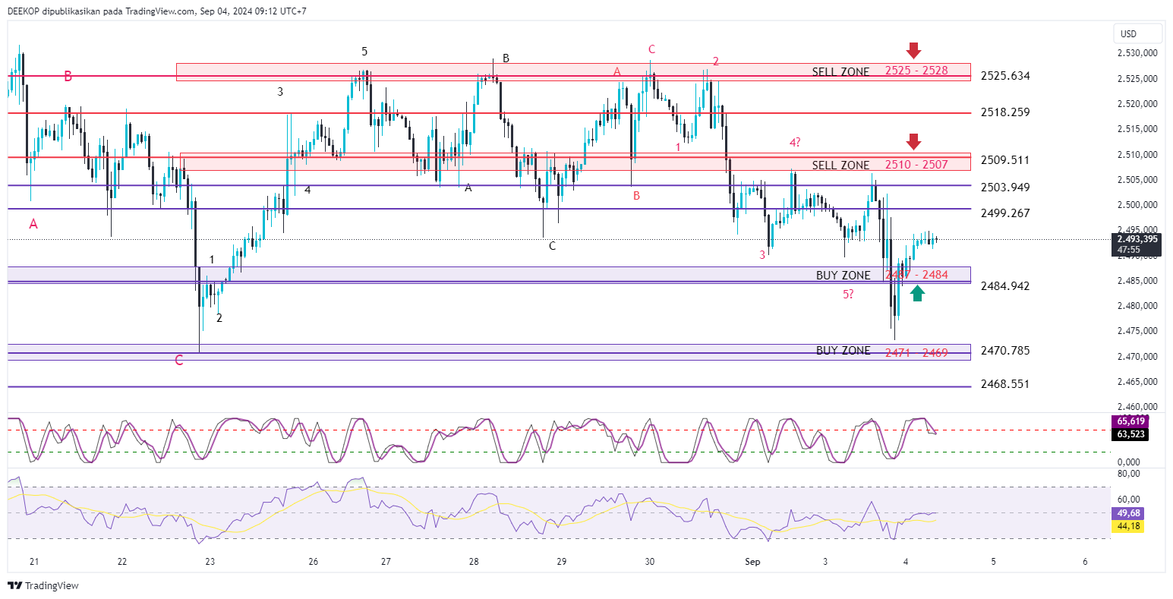Select the price label 2518.259
The image size is (1173, 599).
click(1005, 112)
